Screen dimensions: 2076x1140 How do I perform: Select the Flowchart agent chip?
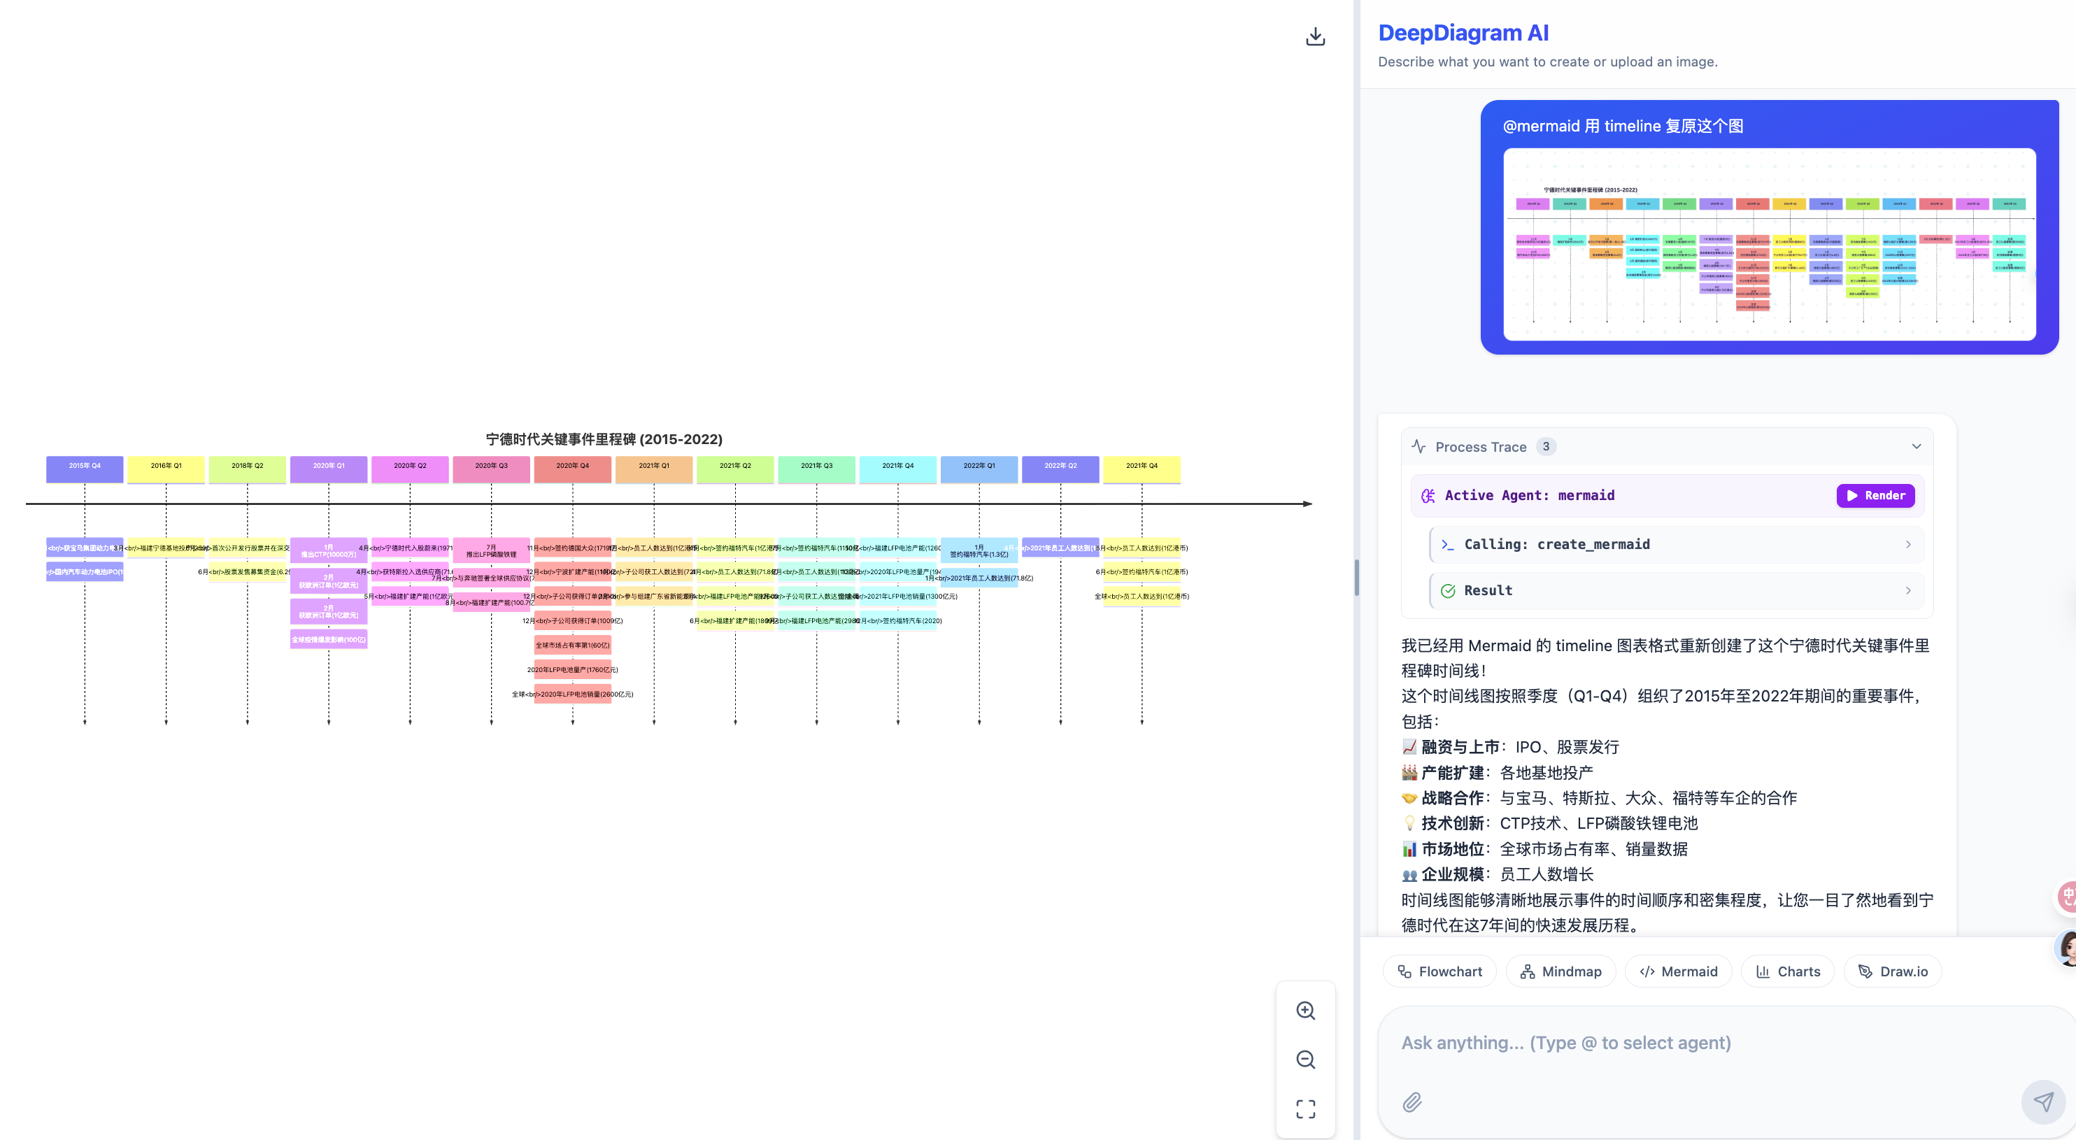[x=1439, y=971]
